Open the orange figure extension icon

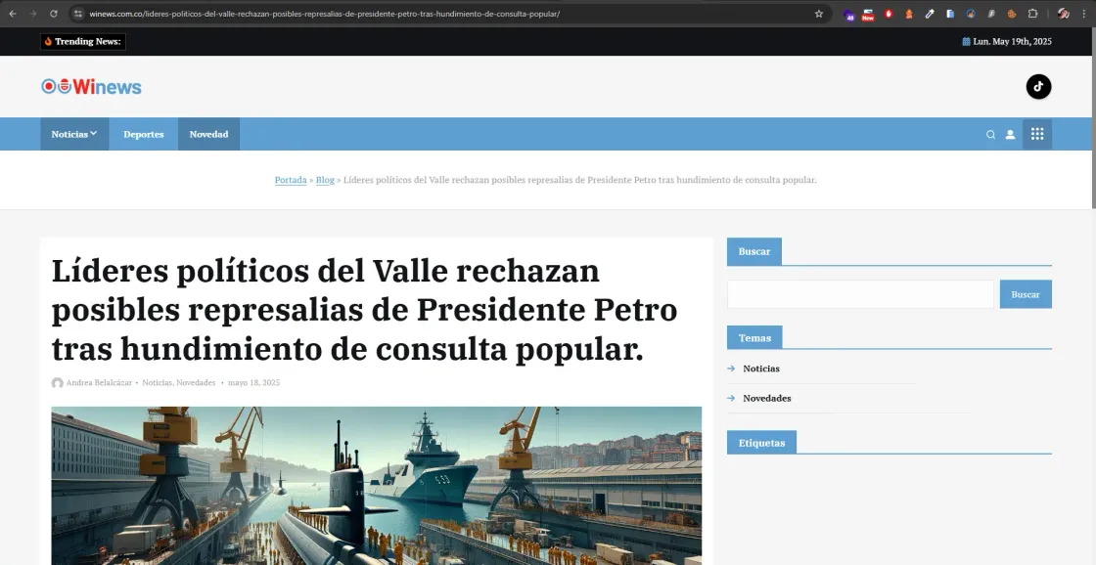pos(909,14)
